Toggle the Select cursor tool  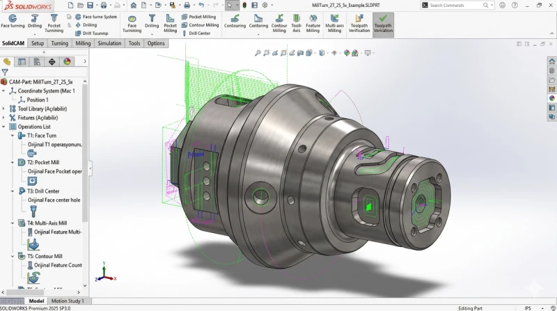click(x=230, y=5)
